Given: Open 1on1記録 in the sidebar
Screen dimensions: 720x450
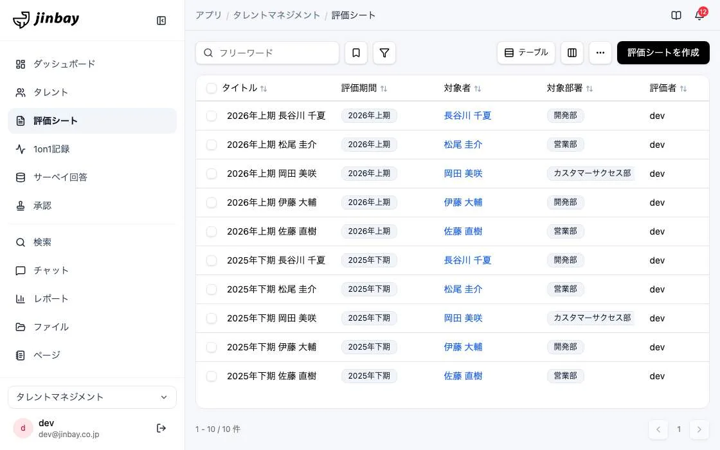Looking at the screenshot, I should [x=93, y=148].
